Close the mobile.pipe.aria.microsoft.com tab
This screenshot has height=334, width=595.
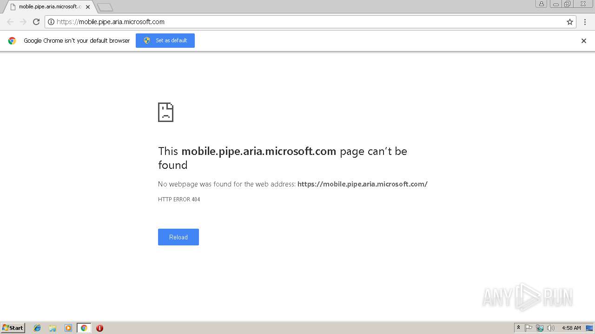click(87, 7)
